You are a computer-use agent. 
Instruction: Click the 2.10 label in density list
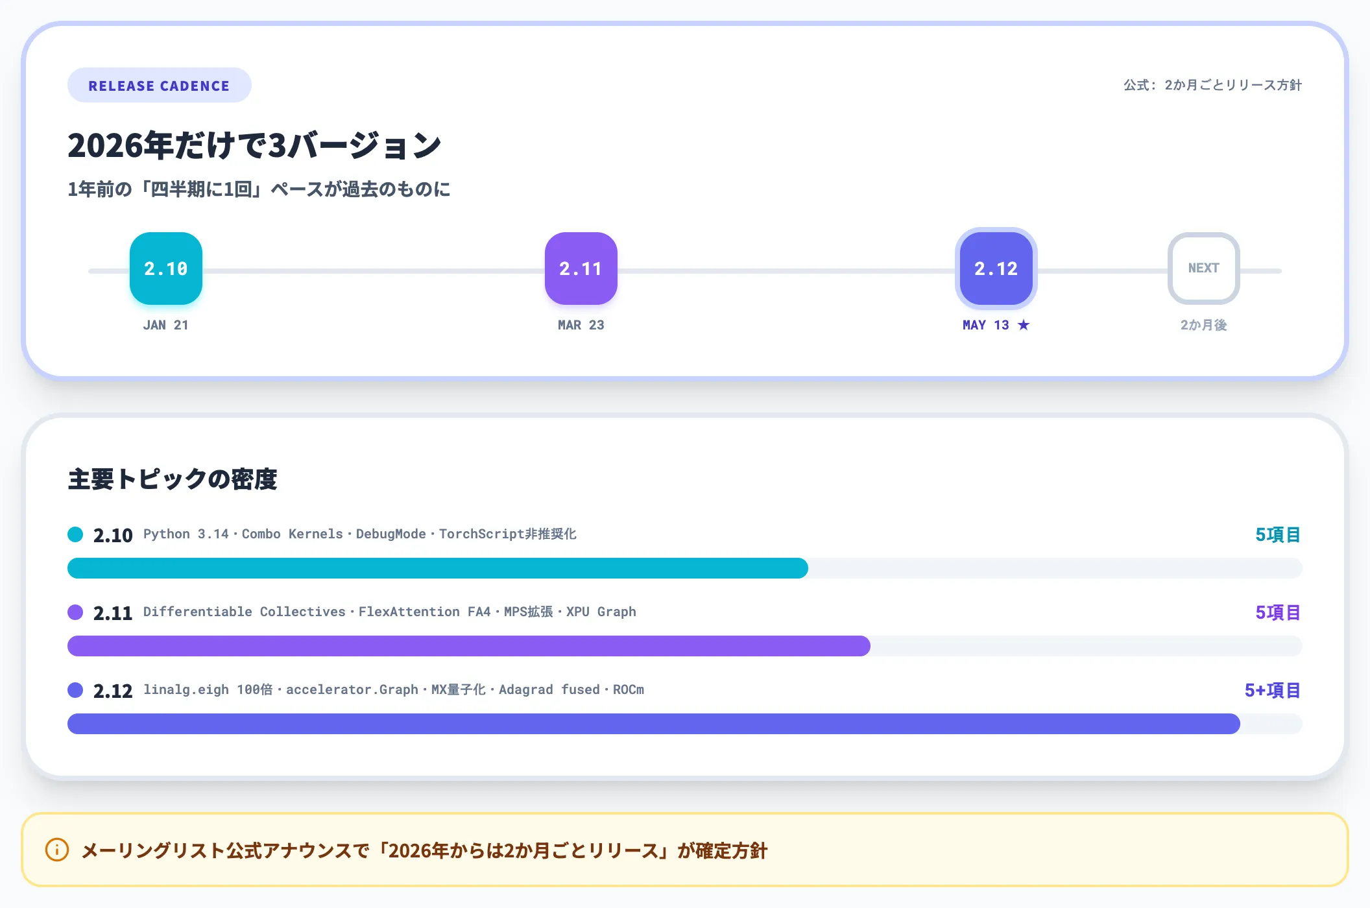click(x=113, y=535)
